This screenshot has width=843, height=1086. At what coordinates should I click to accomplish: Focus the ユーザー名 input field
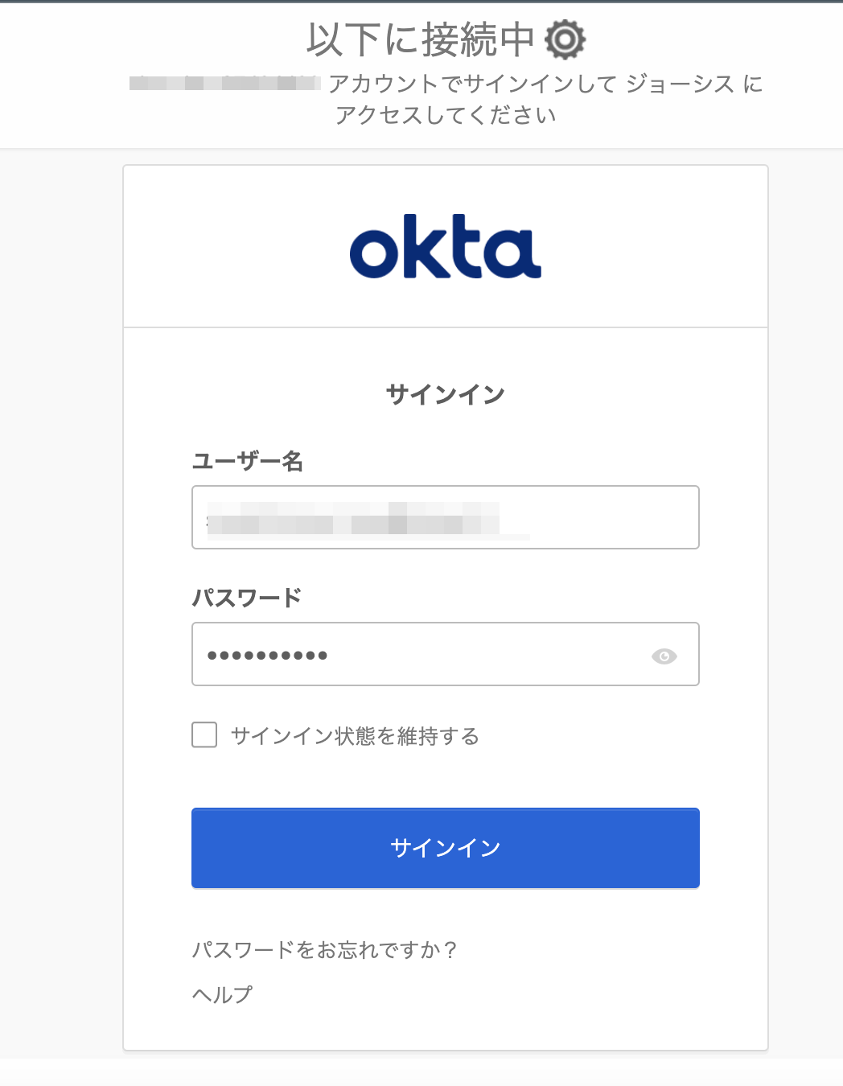611,517
